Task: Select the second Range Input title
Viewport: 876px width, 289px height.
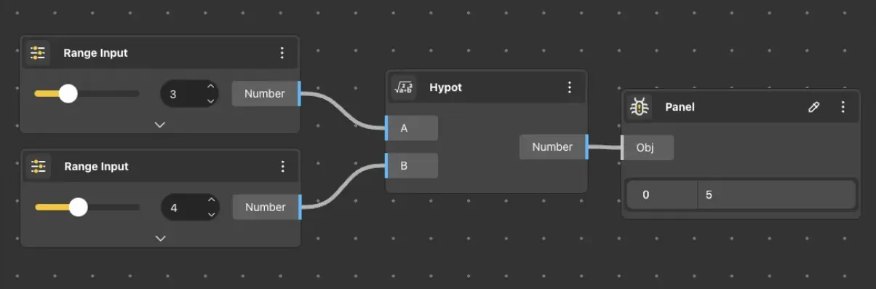Action: (x=96, y=167)
